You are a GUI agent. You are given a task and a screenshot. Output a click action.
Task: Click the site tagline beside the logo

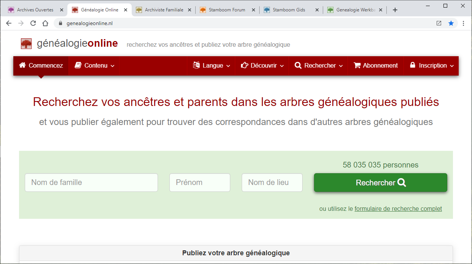(x=208, y=45)
